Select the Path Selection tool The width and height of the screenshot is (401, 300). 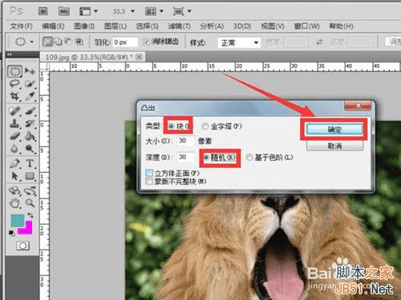tap(14, 176)
